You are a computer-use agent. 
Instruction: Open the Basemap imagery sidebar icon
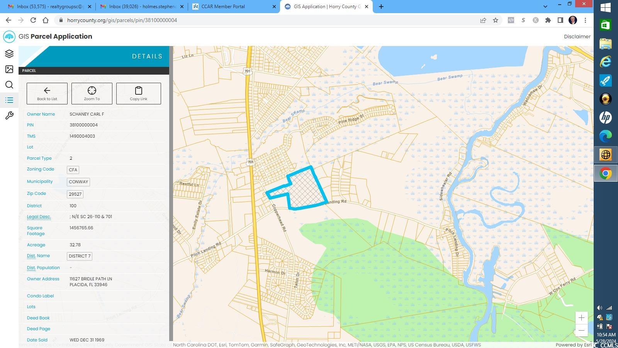tap(9, 69)
